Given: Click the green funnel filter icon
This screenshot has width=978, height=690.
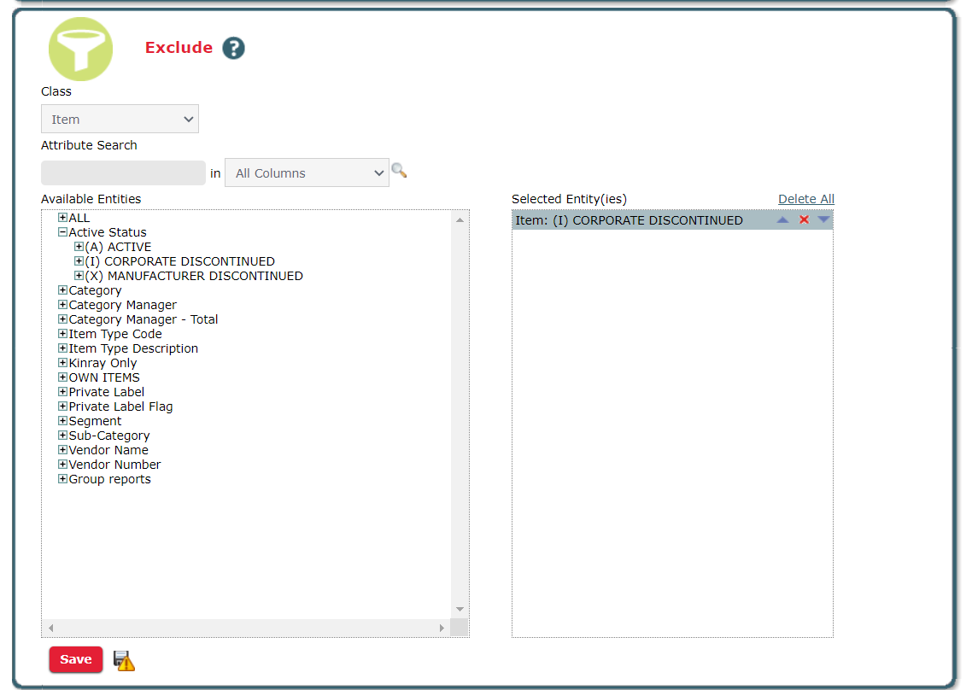Looking at the screenshot, I should coord(80,49).
